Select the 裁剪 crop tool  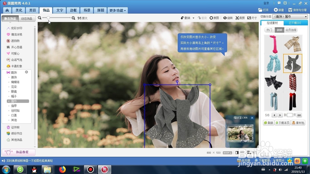click(240, 18)
